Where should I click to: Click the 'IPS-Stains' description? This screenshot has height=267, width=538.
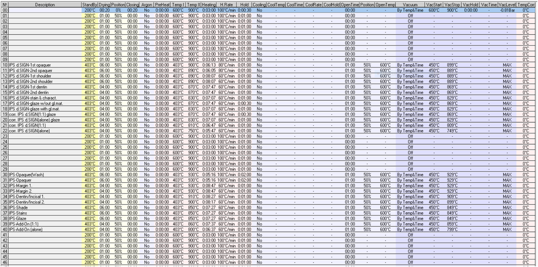(x=18, y=213)
